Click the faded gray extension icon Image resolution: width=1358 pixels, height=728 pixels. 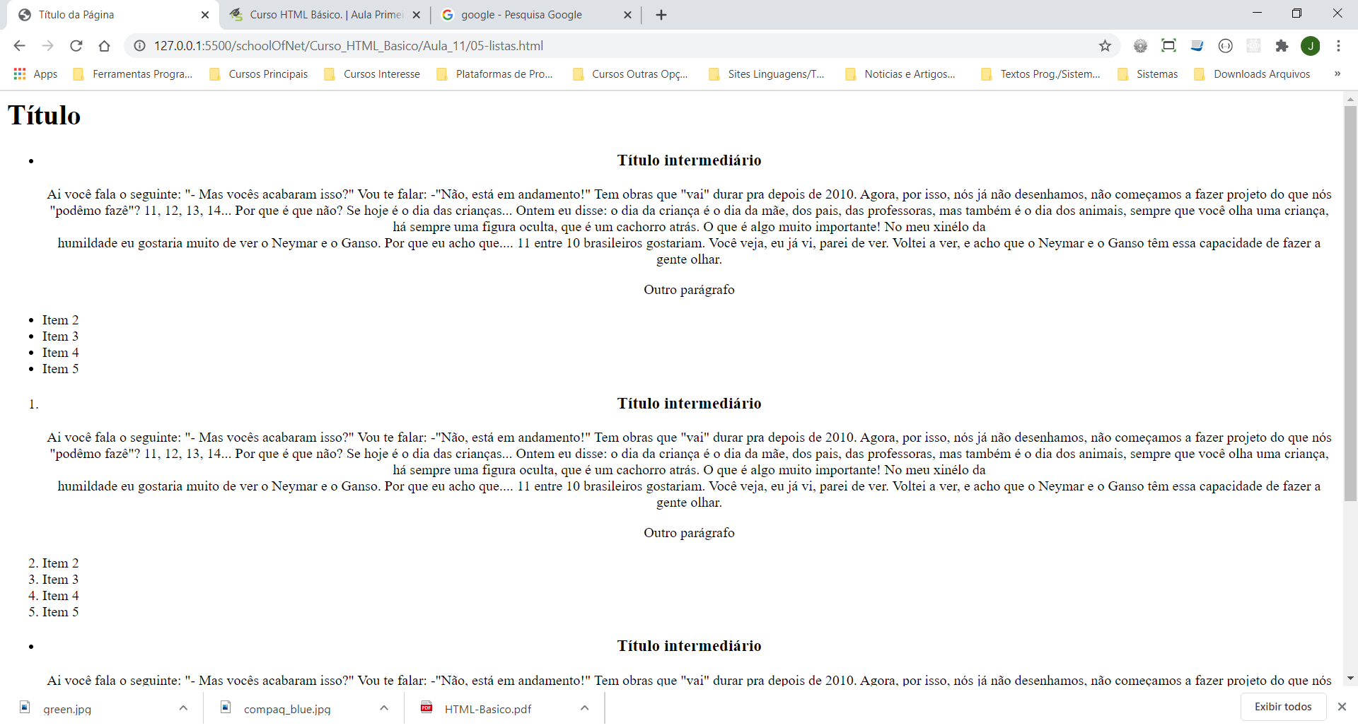pos(1253,46)
